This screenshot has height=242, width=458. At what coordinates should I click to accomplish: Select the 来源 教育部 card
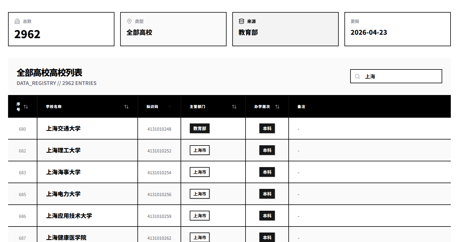(x=285, y=29)
